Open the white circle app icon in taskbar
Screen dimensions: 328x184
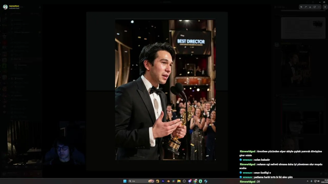184,181
